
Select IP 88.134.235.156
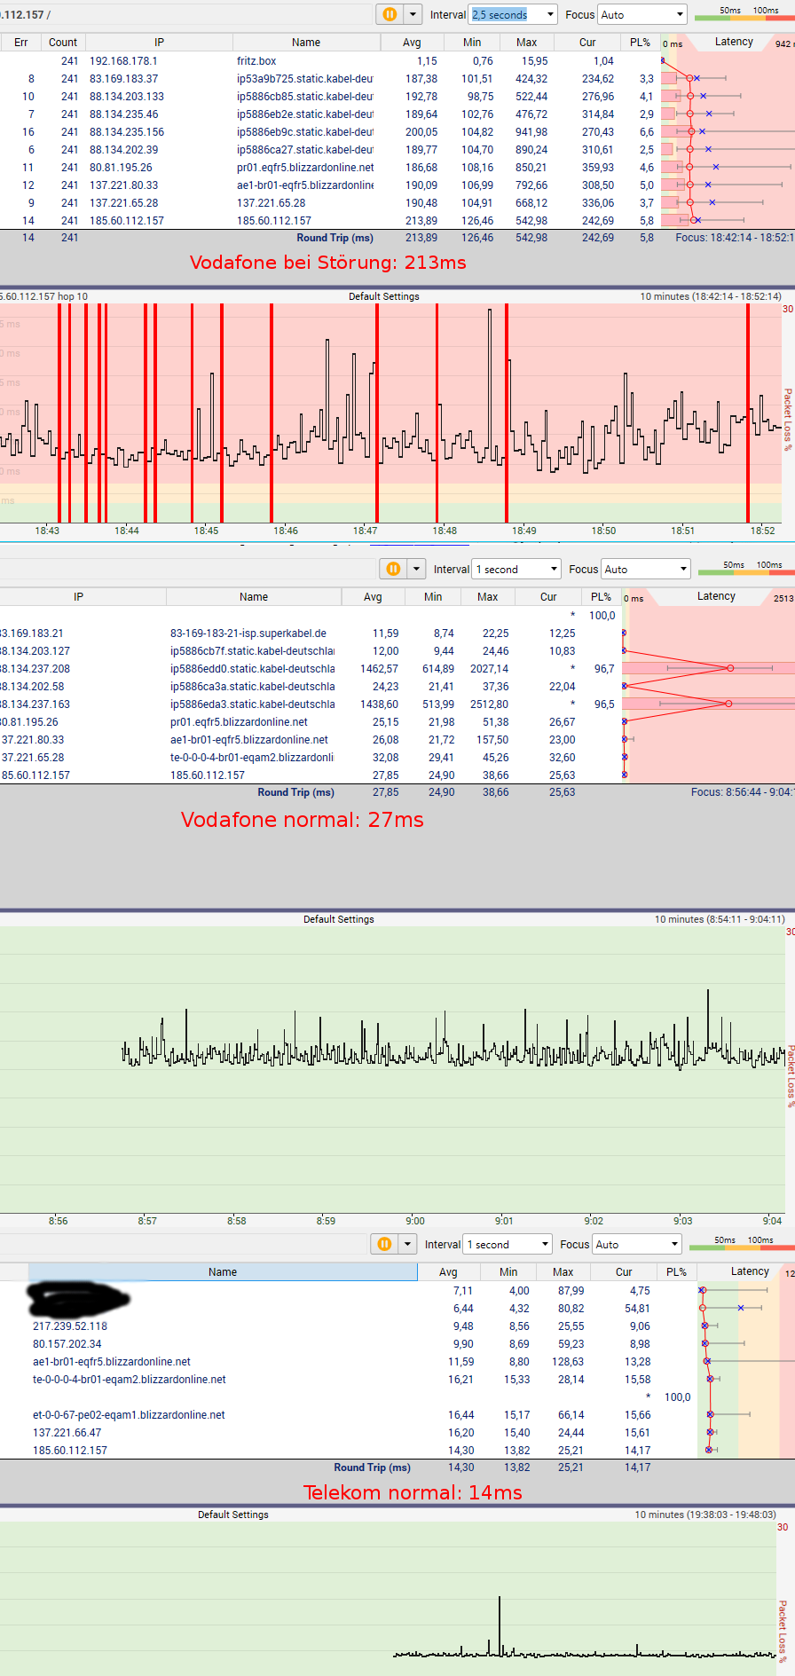coord(127,132)
